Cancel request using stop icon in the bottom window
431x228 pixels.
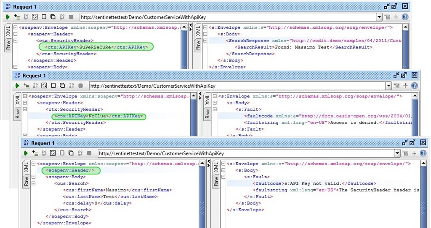point(89,153)
